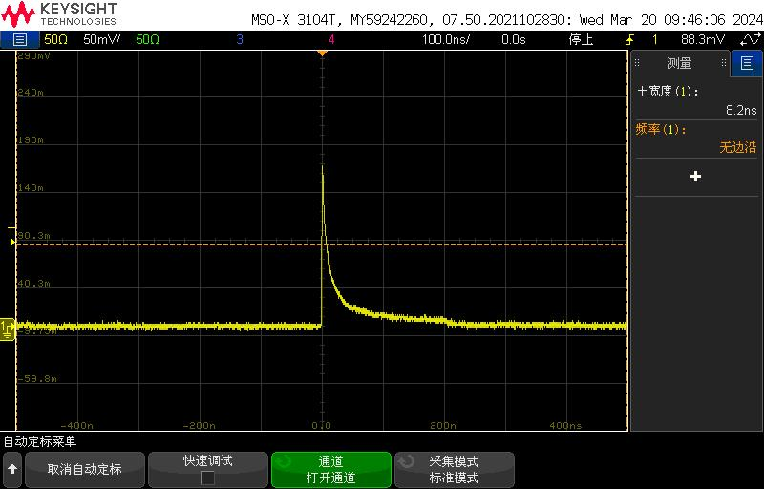Select the trigger level T marker
Viewport: 764px width, 489px height.
[x=11, y=236]
